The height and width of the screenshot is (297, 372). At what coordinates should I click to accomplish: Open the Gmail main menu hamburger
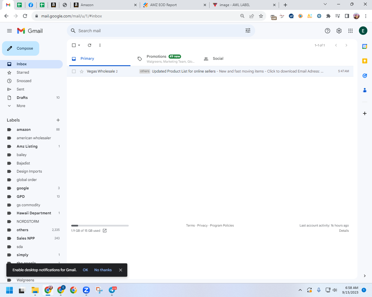[9, 31]
